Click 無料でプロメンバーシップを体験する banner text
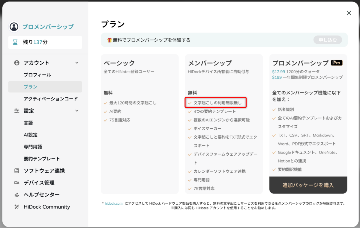Screen dimensions: 360x228 (x=151, y=40)
